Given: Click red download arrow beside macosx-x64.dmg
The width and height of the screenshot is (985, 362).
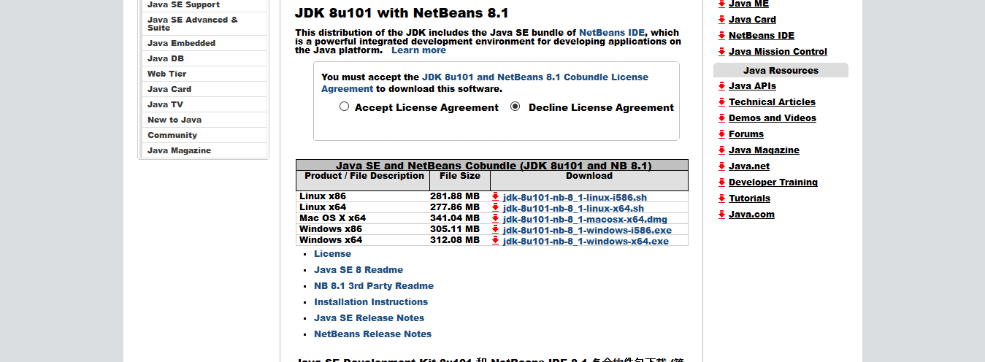Looking at the screenshot, I should click(495, 219).
